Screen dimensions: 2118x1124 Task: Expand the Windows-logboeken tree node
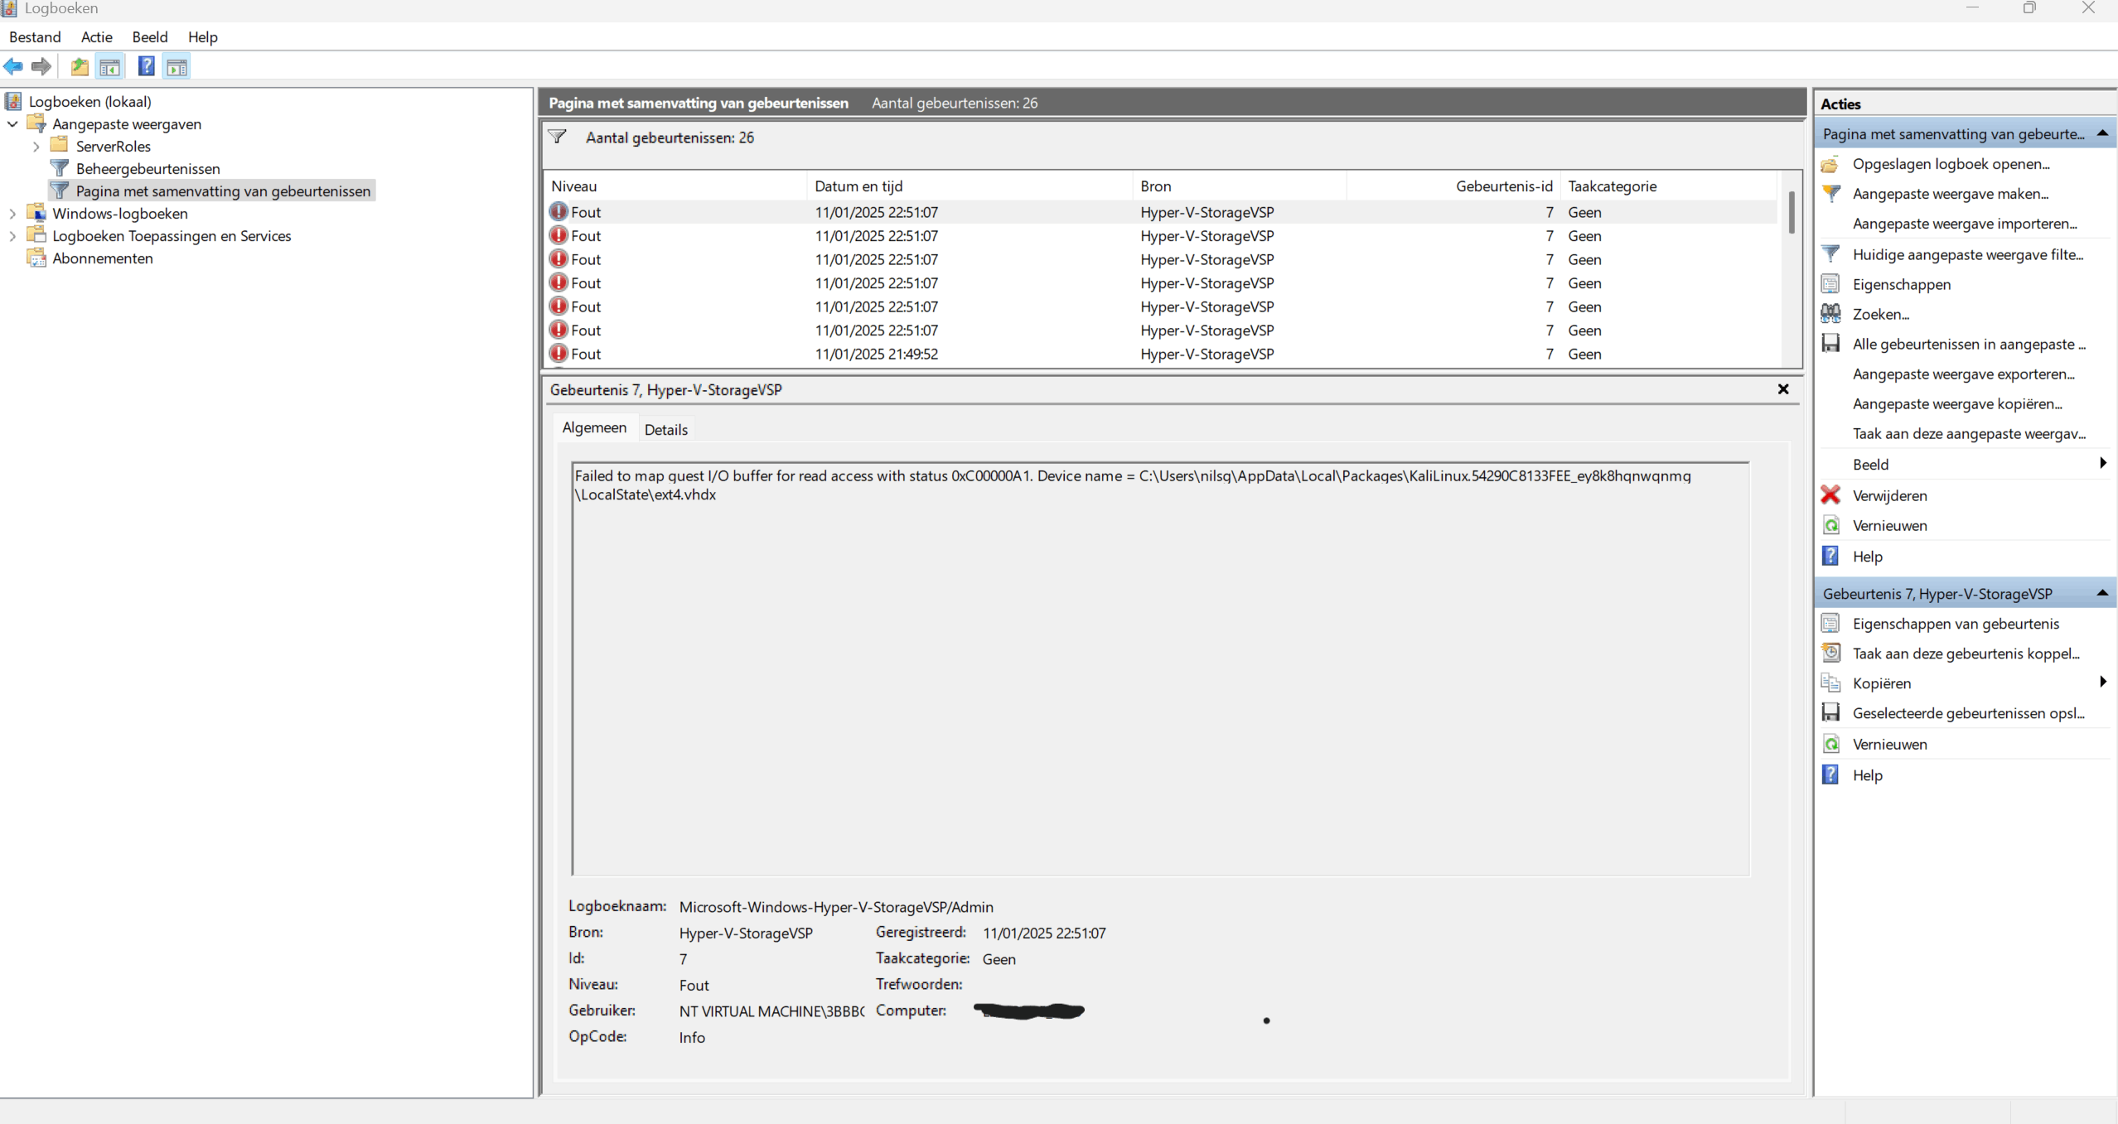12,213
